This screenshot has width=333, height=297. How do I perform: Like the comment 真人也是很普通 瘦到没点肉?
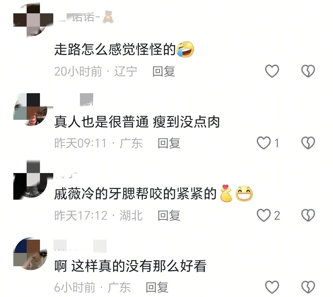coord(263,143)
